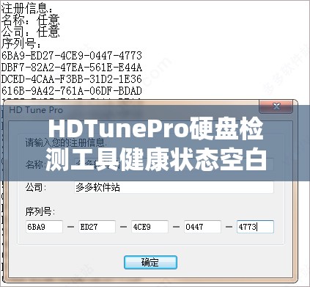Select the second serial box ED27
This screenshot has width=310, height=287.
(97, 227)
